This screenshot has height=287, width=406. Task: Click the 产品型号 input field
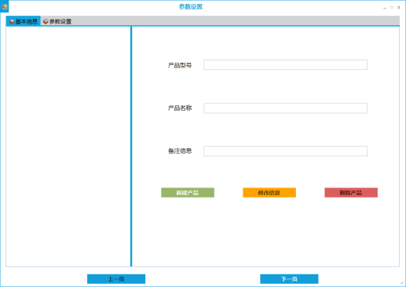coord(285,65)
